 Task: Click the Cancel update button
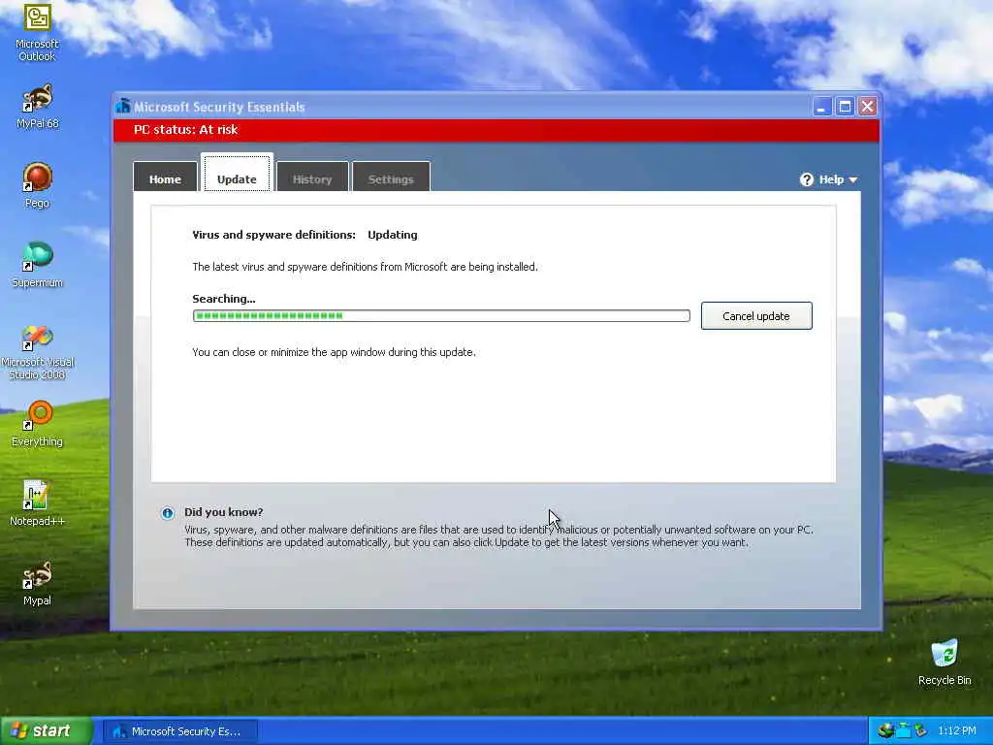coord(756,316)
